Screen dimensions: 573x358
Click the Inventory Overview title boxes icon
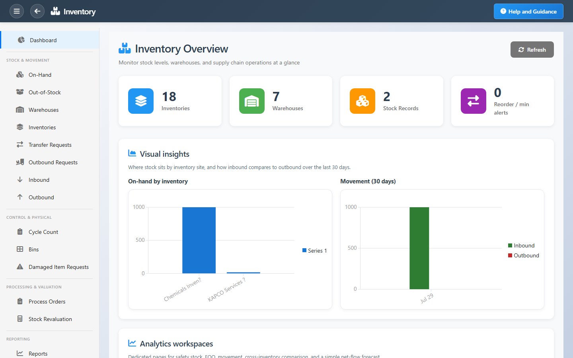click(125, 49)
